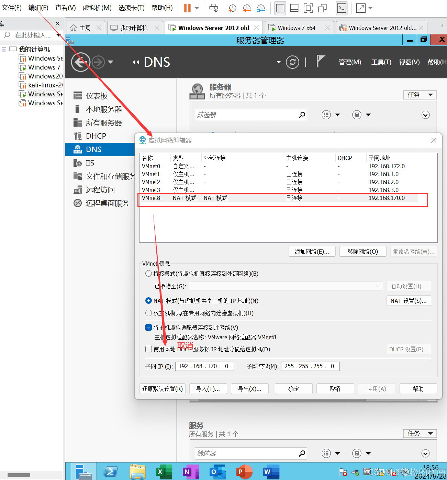Select kali-linux VM in library tree
The width and height of the screenshot is (447, 480).
click(x=41, y=85)
